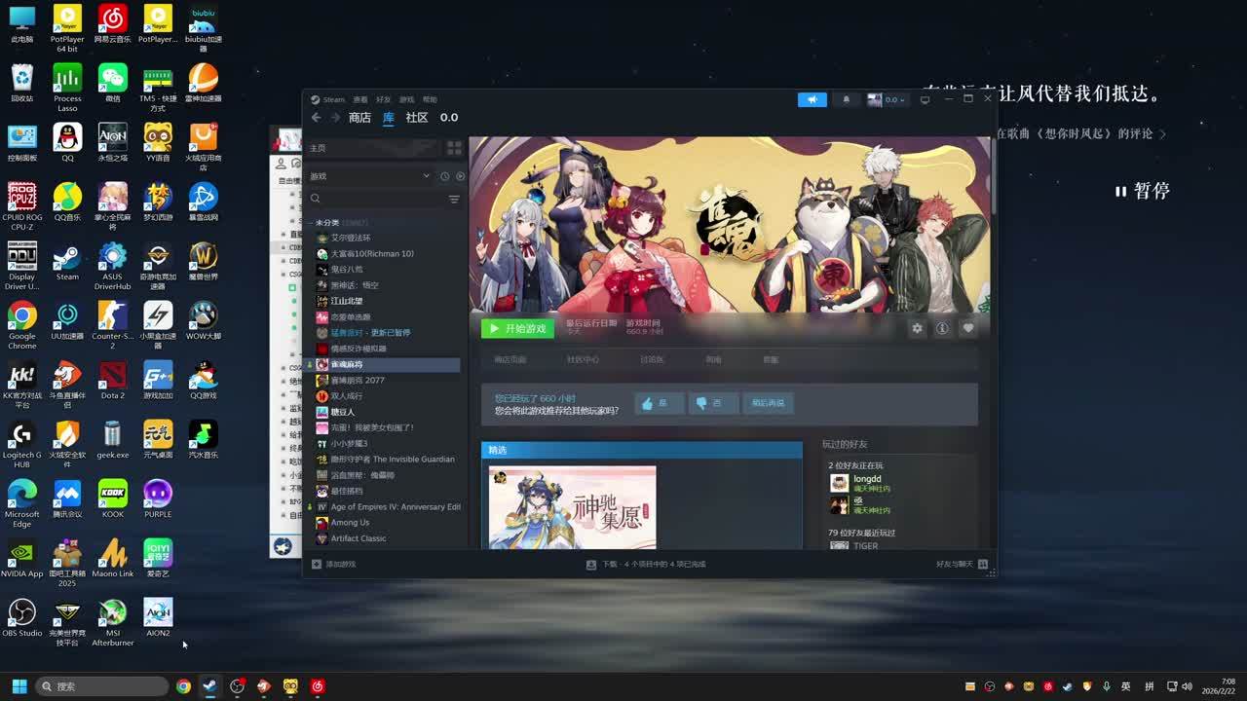This screenshot has height=701, width=1247.
Task: Open advanced filter options in library sidebar
Action: click(454, 199)
